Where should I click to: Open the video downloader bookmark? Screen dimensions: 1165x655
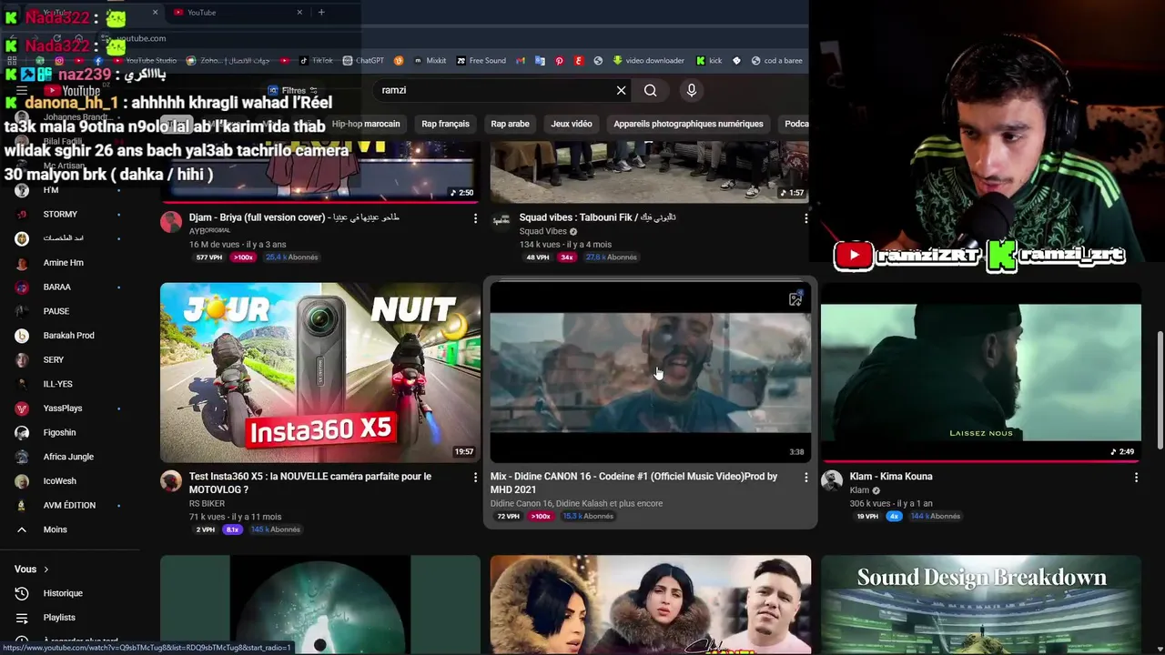(648, 61)
